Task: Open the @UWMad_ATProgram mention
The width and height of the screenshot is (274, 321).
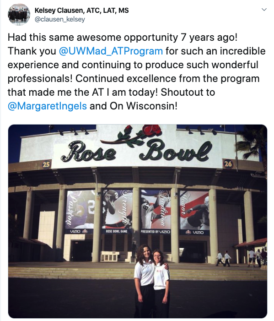Action: (x=111, y=51)
